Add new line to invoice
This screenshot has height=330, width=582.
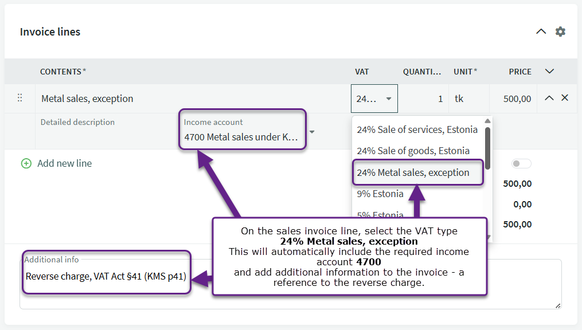pyautogui.click(x=64, y=163)
